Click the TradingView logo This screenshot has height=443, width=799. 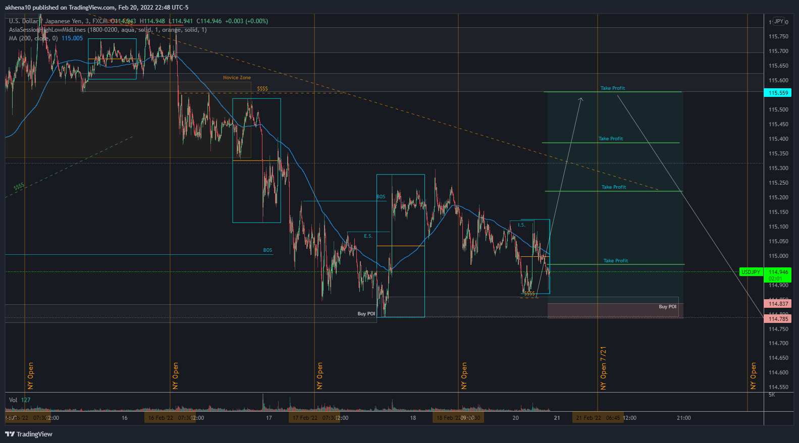click(29, 434)
